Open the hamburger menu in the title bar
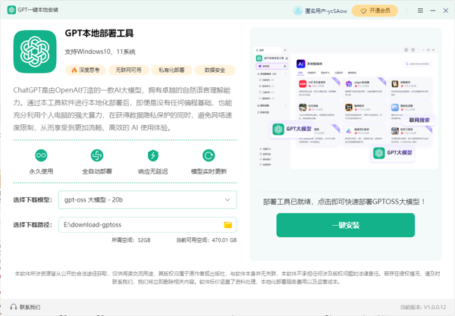The image size is (455, 316). click(421, 11)
